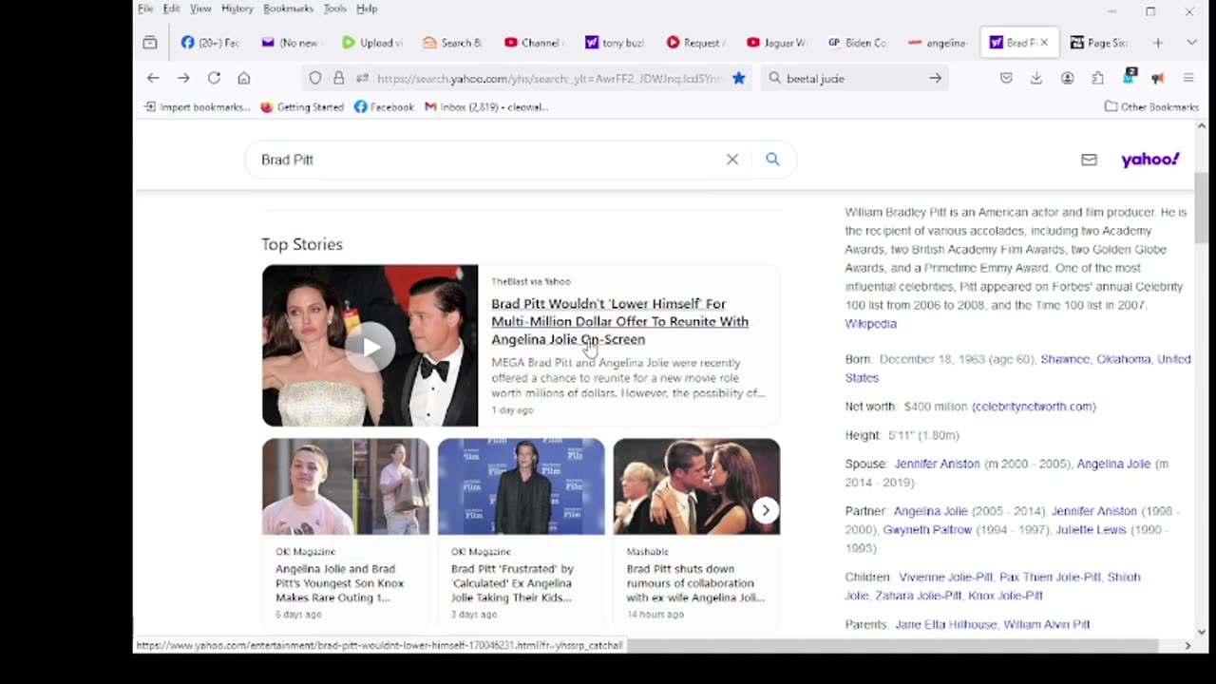Open the tracking protection shield icon

click(315, 78)
